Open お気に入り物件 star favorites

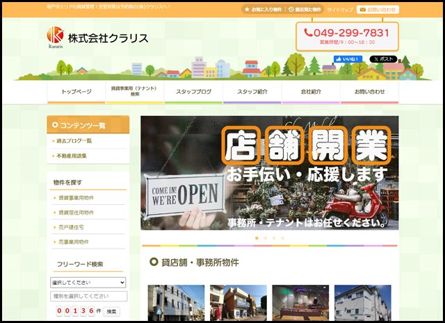264,9
